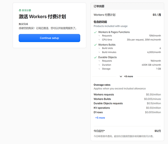The width and height of the screenshot is (168, 144).
Task: Click the green lock icon beside 安全计费
Action: click(20, 10)
